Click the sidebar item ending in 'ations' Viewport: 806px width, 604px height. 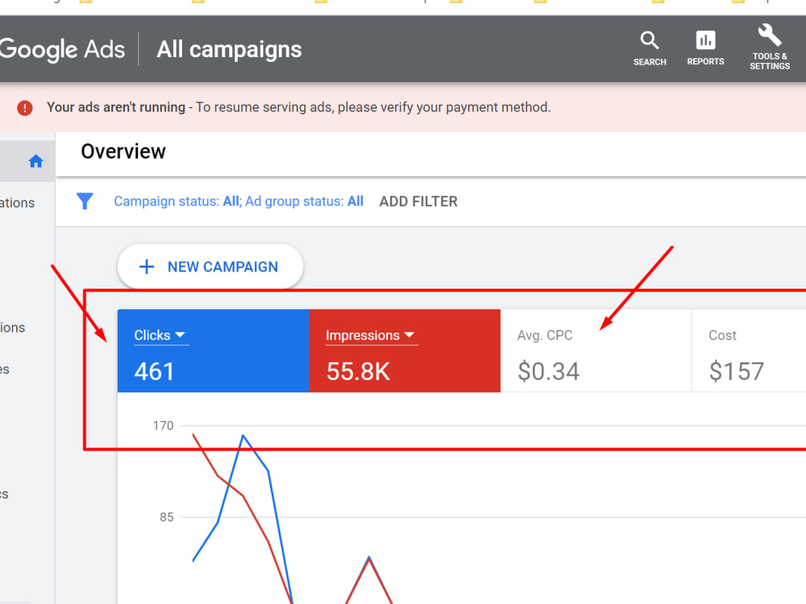coord(17,203)
